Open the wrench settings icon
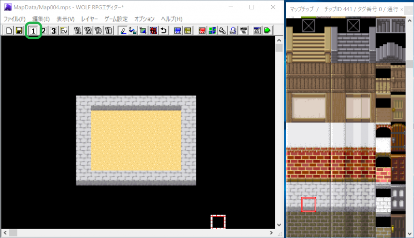 [222, 31]
